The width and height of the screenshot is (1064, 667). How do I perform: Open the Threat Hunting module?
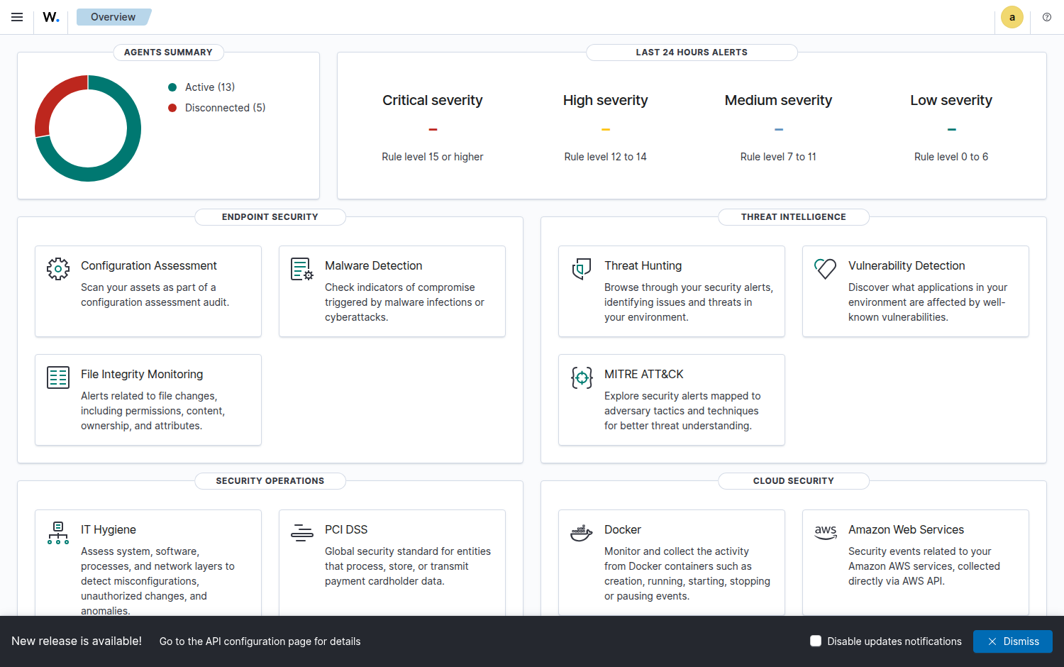[672, 291]
